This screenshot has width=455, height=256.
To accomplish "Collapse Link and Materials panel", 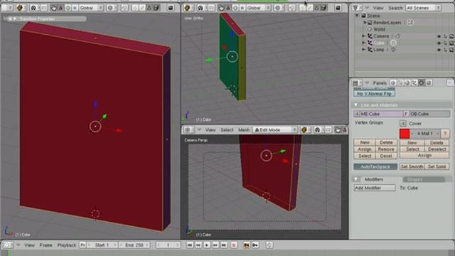I will 355,105.
